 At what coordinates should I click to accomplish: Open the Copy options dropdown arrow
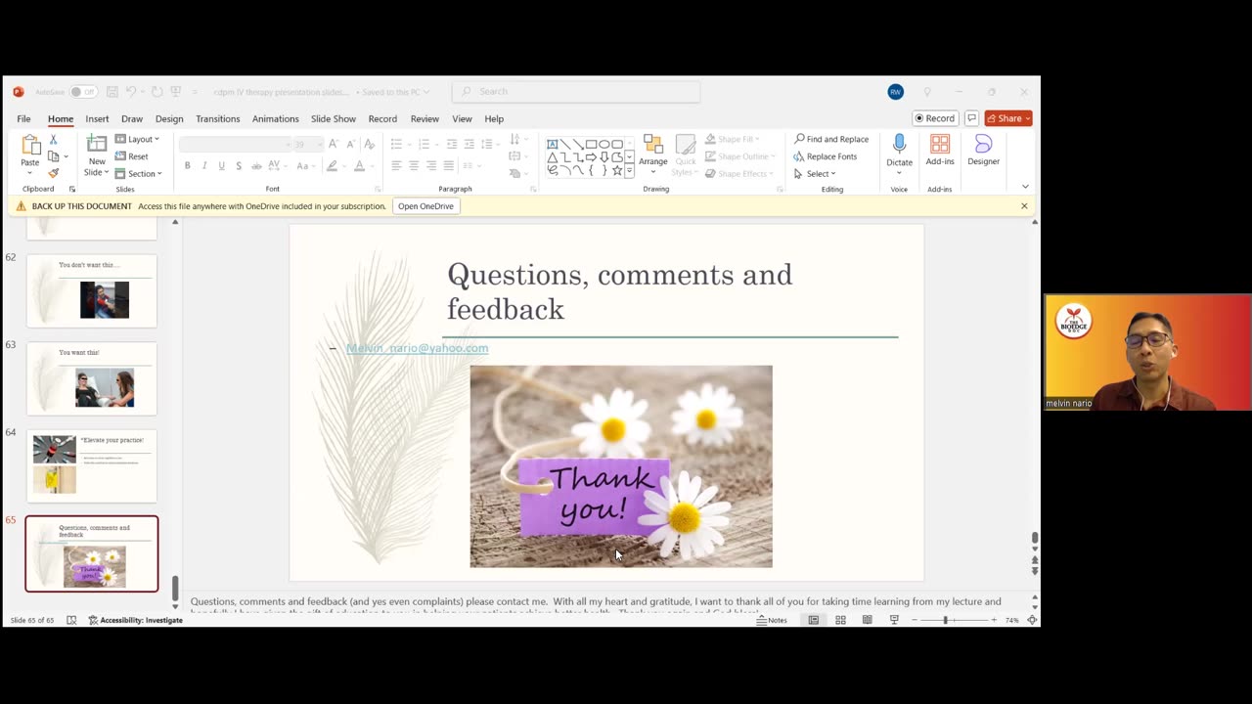click(x=66, y=156)
